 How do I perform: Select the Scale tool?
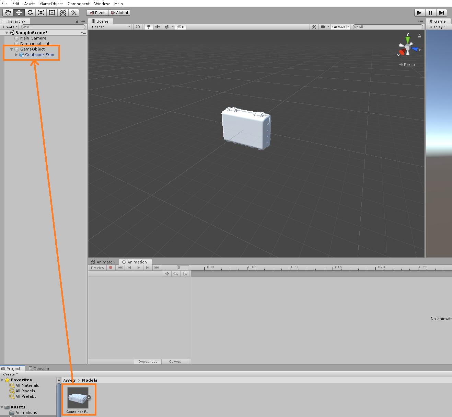[x=41, y=12]
